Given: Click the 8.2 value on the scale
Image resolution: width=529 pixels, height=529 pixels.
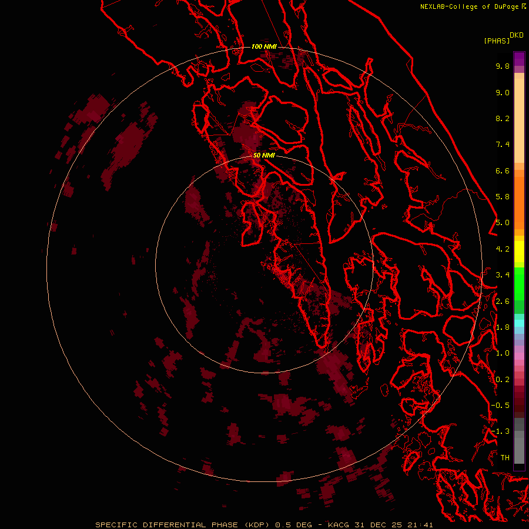Looking at the screenshot, I should click(503, 118).
